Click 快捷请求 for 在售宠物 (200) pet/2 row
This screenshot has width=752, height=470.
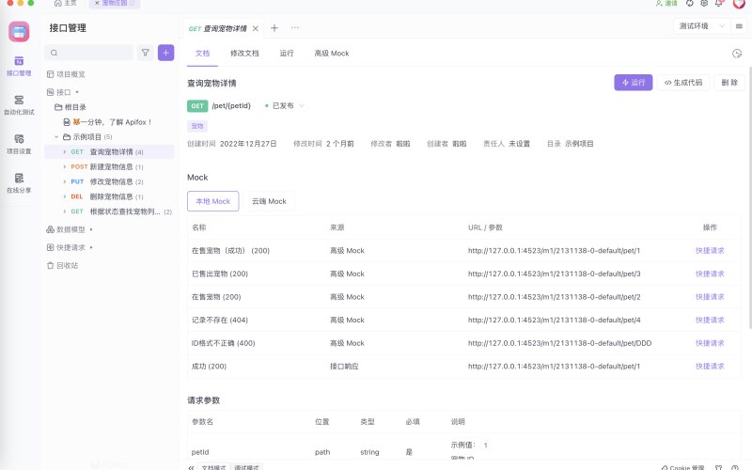pos(710,296)
